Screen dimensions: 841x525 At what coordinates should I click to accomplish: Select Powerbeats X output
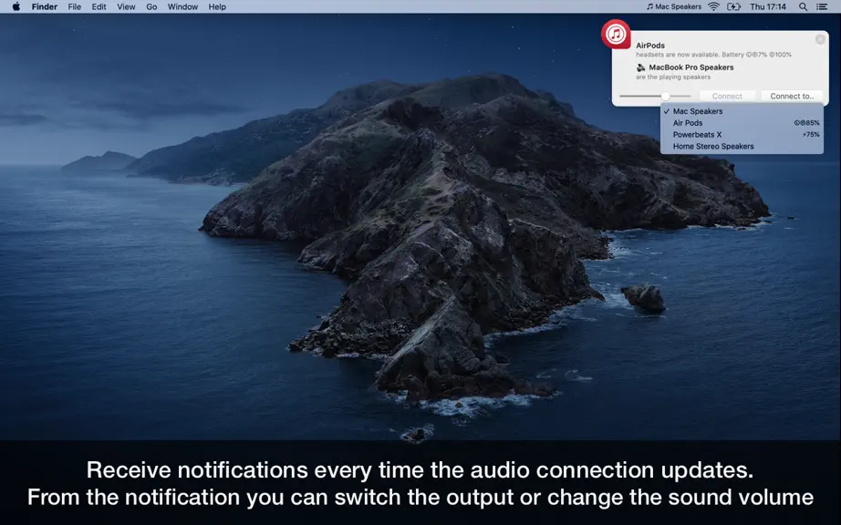[x=742, y=135]
